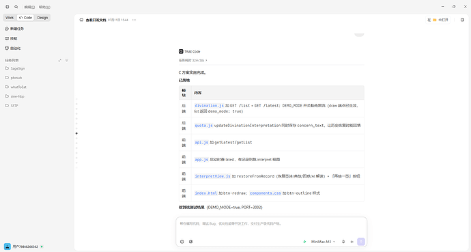Minimize the application window

[443, 7]
